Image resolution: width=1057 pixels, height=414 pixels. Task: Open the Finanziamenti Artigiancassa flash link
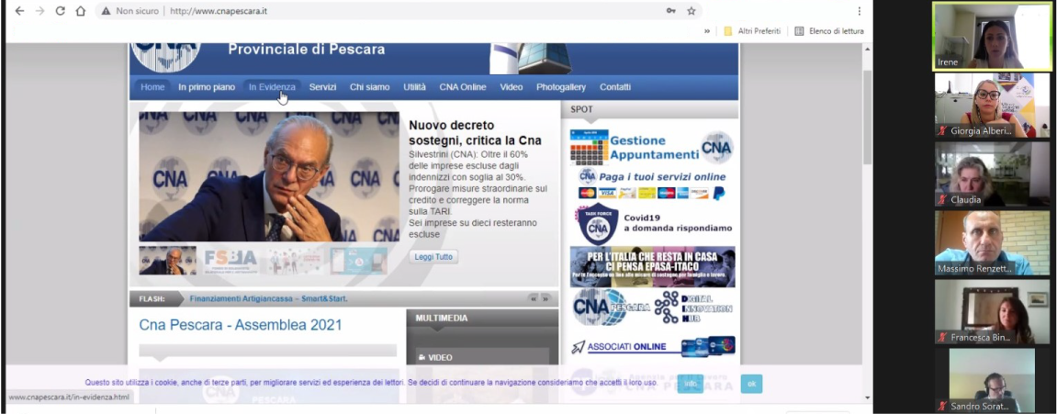[268, 298]
